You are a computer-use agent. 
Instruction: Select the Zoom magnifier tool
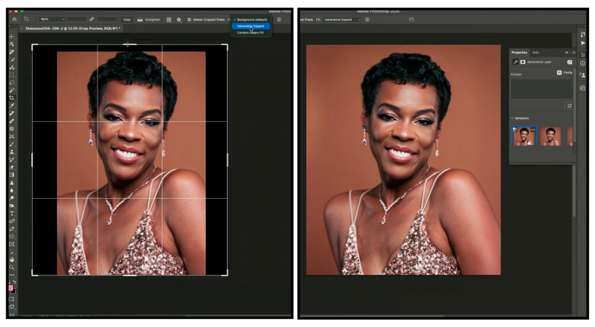click(x=12, y=267)
